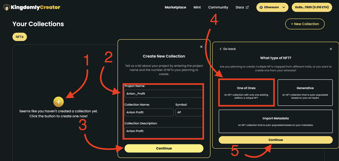This screenshot has height=161, width=339.
Task: Click the gold plus create collection icon
Action: point(59,102)
